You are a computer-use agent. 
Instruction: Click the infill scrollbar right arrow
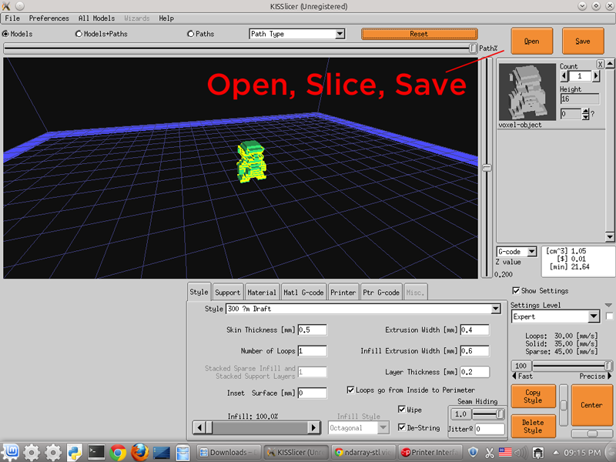pos(313,427)
